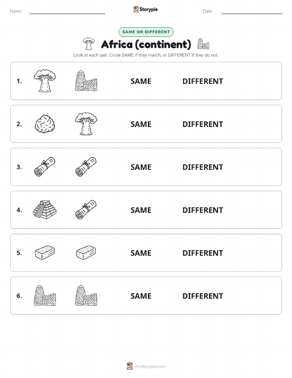This screenshot has height=378, width=292.
Task: Click the step pyramid icon in row 4
Action: click(45, 209)
